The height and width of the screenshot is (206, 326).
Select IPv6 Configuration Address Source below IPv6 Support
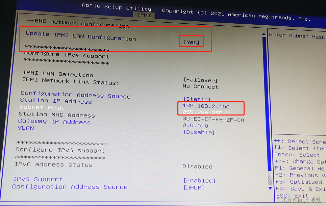(70, 187)
